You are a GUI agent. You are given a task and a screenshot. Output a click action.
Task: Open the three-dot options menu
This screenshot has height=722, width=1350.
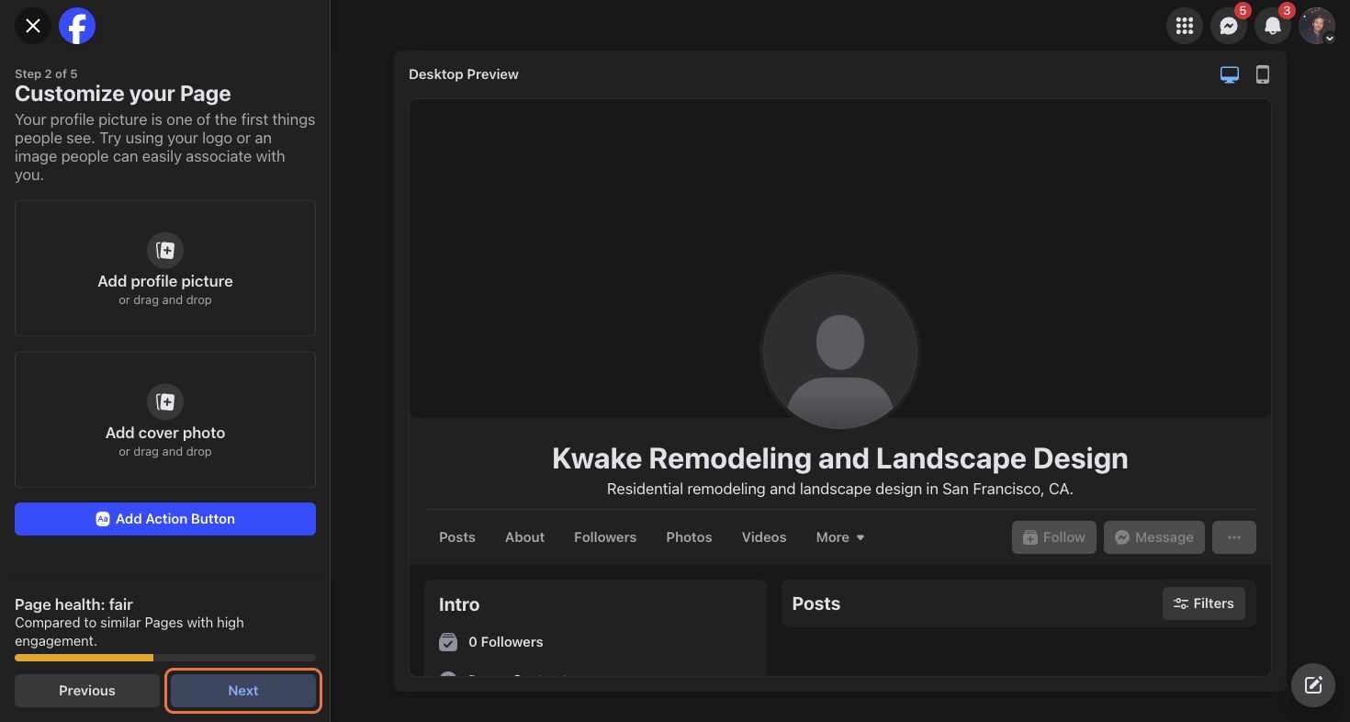click(x=1234, y=537)
